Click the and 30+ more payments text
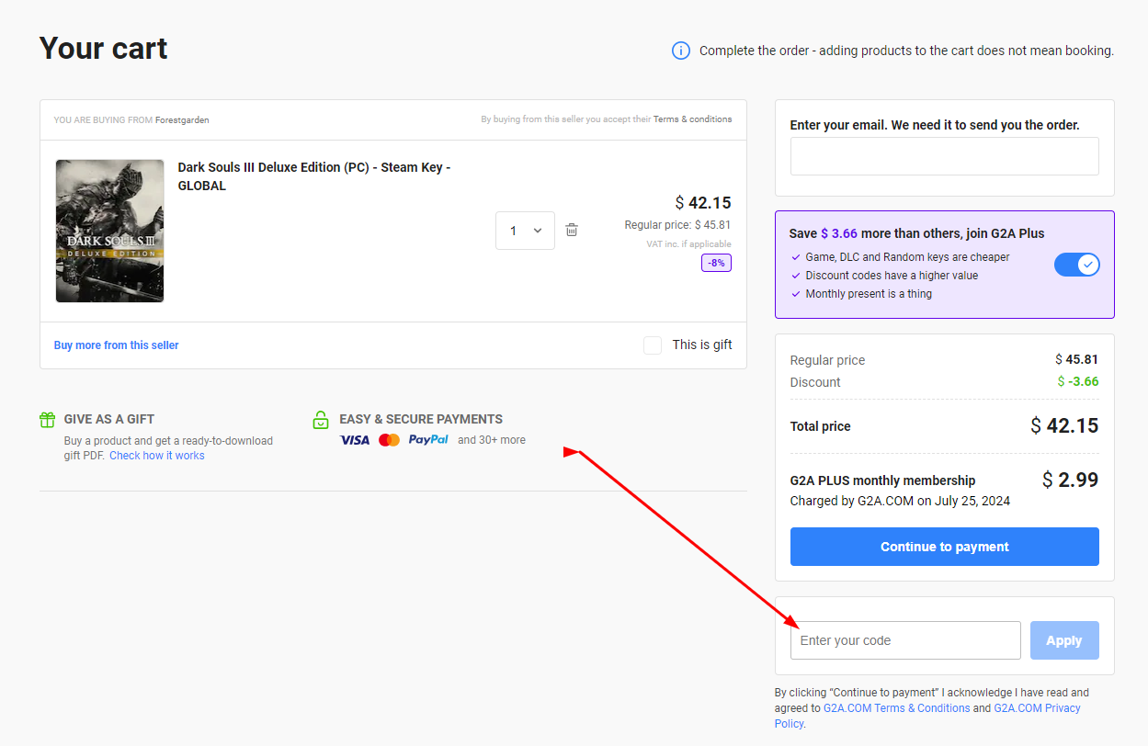The image size is (1148, 746). 492,440
